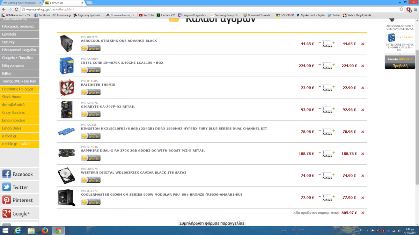This screenshot has height=235, width=419.
Task: Open Stock House section
Action: point(20,97)
